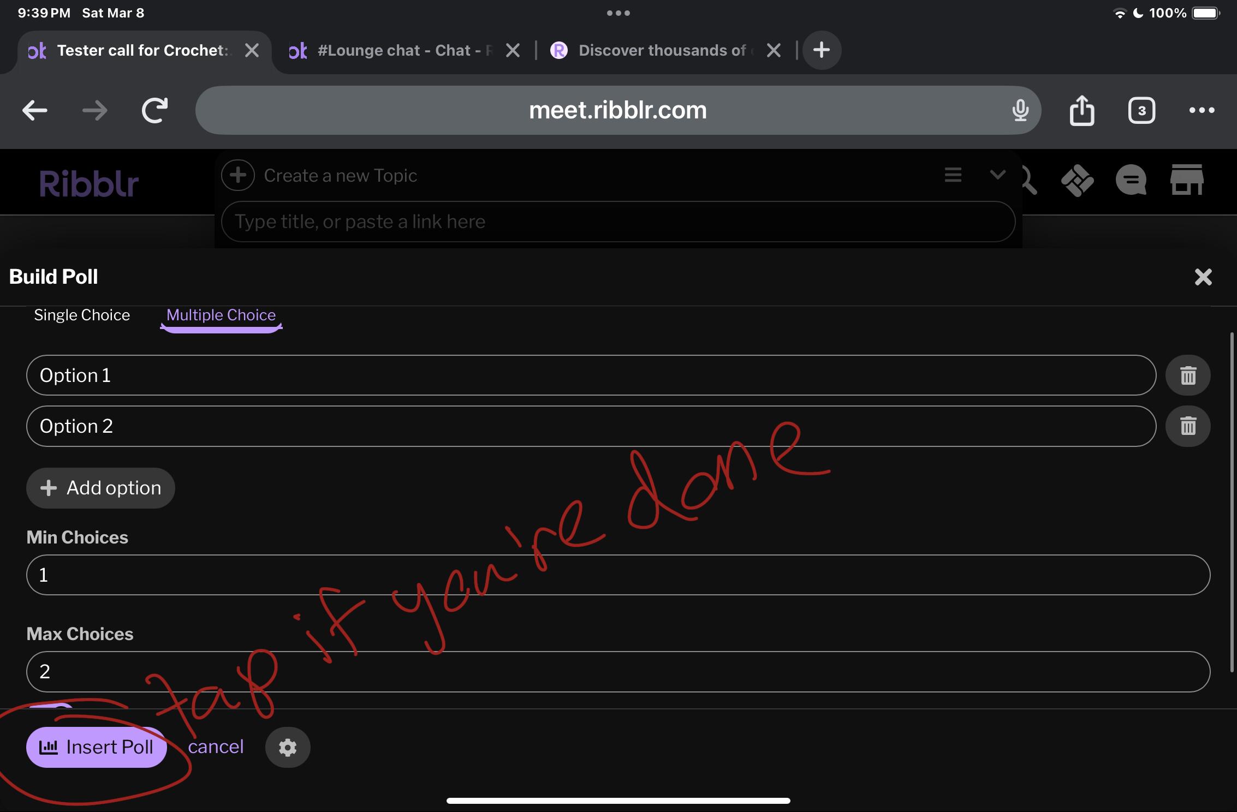Click the Ribblr logo
Viewport: 1237px width, 812px height.
(89, 183)
